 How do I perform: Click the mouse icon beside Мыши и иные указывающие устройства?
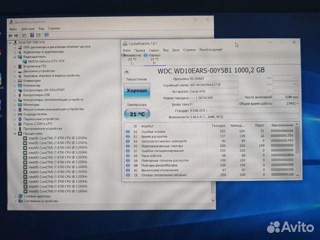[x=20, y=109]
